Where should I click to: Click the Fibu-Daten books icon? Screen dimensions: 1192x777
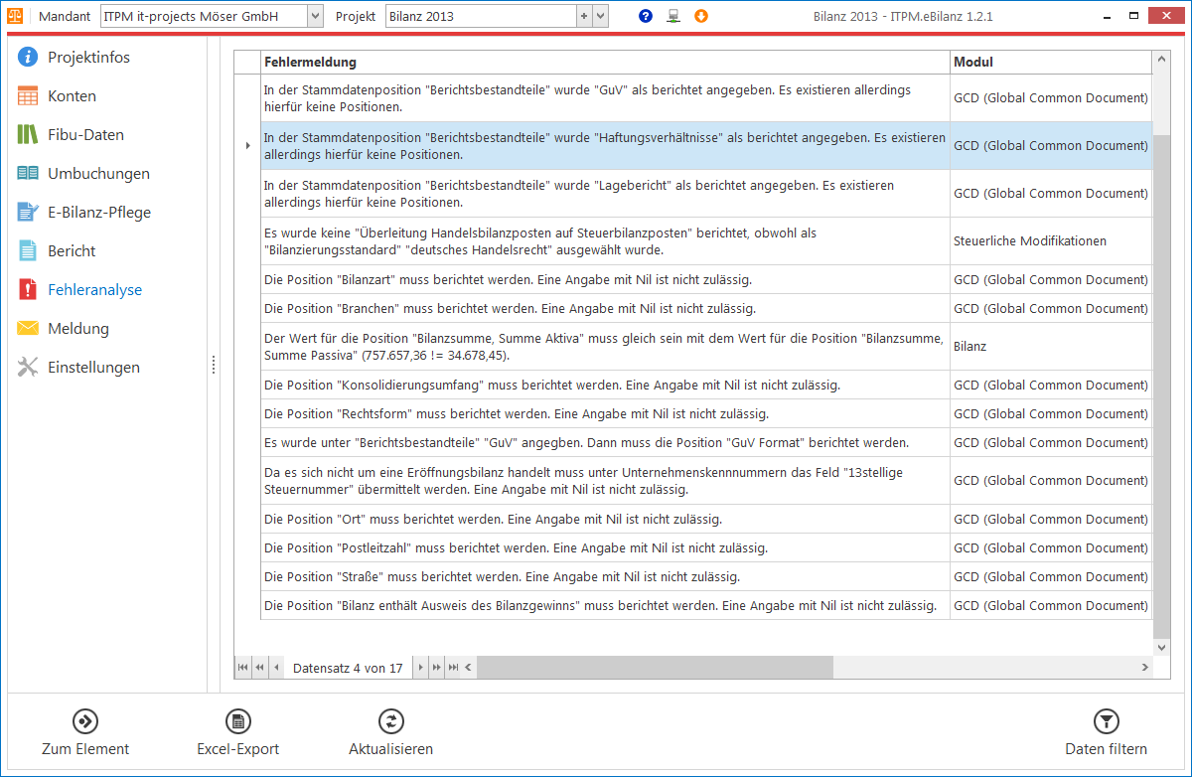[x=28, y=134]
